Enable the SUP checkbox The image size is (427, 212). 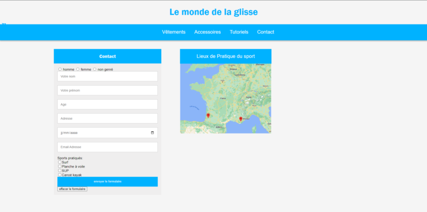tap(59, 171)
